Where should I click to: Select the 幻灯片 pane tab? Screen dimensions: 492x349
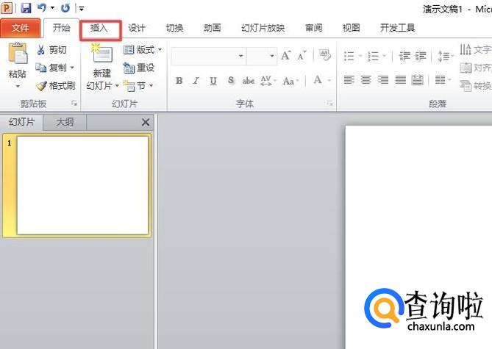tap(21, 122)
